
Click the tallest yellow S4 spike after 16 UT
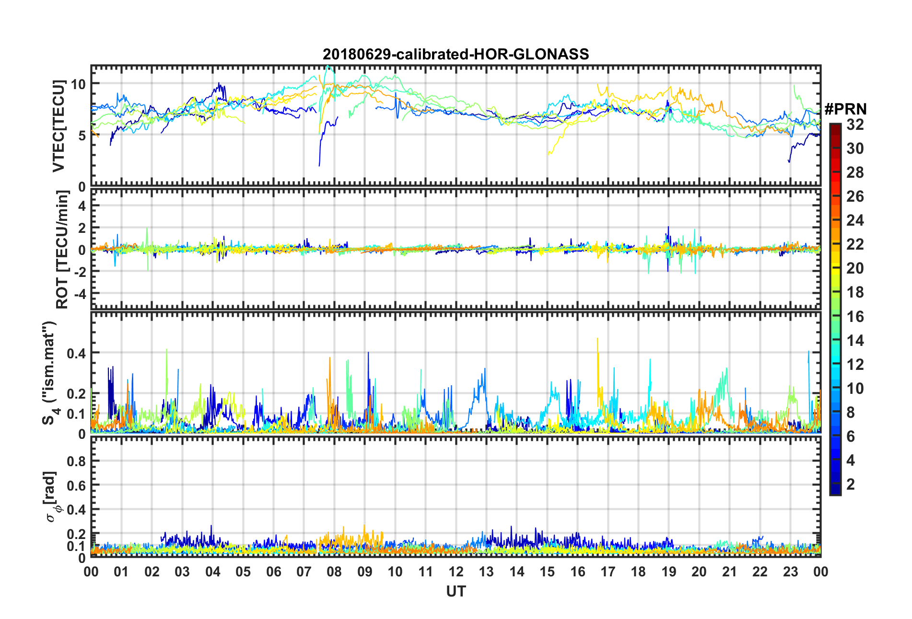pyautogui.click(x=597, y=340)
